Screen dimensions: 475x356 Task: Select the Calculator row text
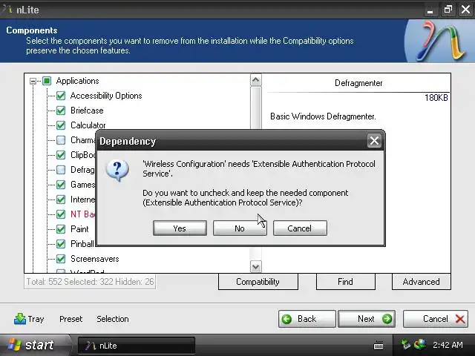pyautogui.click(x=88, y=125)
